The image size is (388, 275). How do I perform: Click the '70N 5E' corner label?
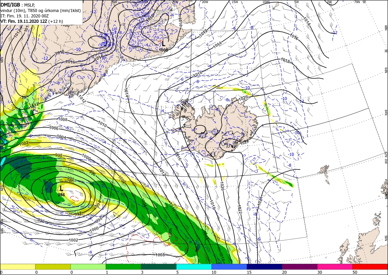point(360,2)
